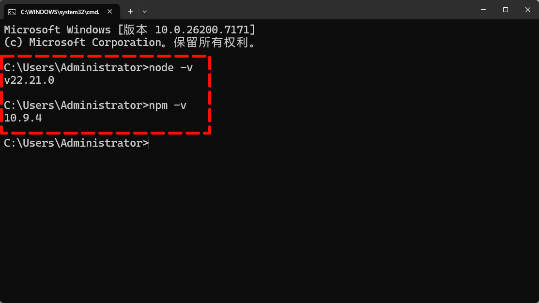The width and height of the screenshot is (539, 303).
Task: Click the prompt path before "node -v"
Action: (76, 68)
